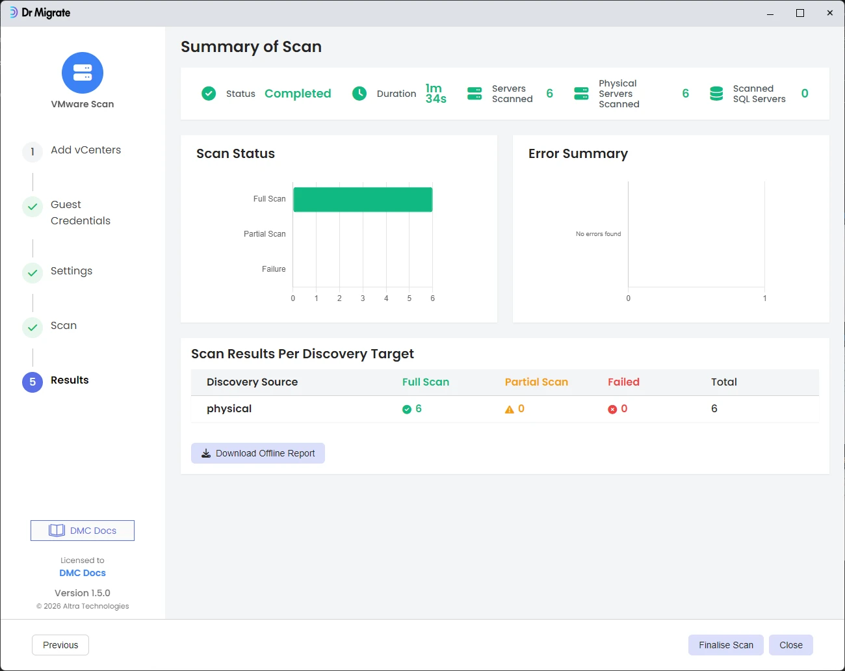The height and width of the screenshot is (671, 845).
Task: Click the Settings step checkmark icon
Action: coord(32,273)
